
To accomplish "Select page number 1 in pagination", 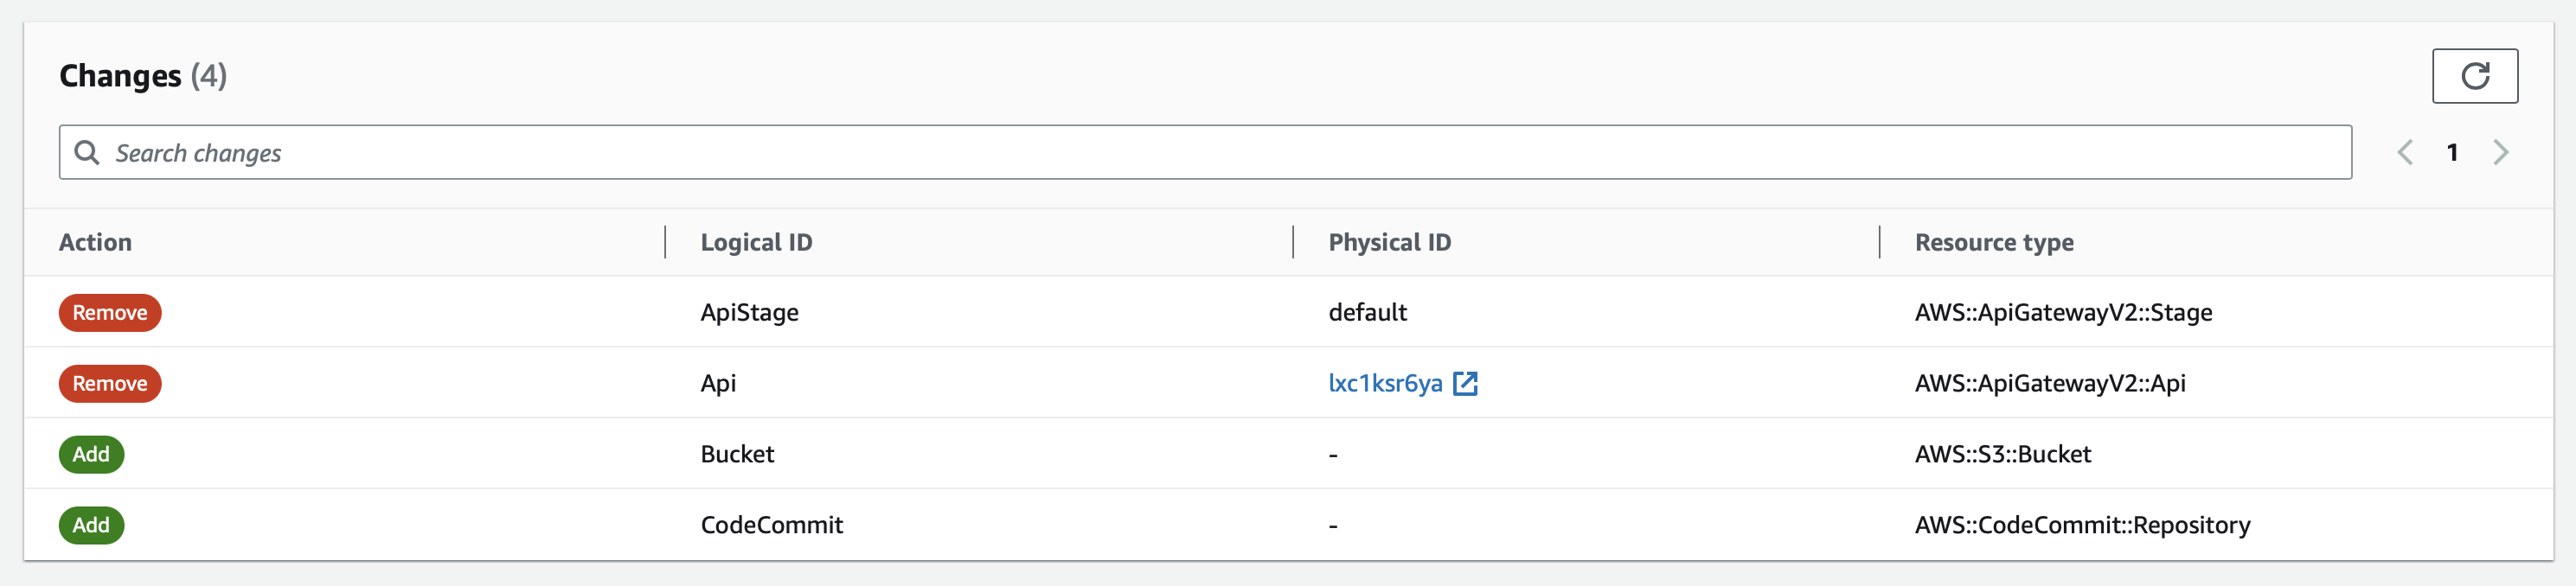I will (x=2453, y=152).
